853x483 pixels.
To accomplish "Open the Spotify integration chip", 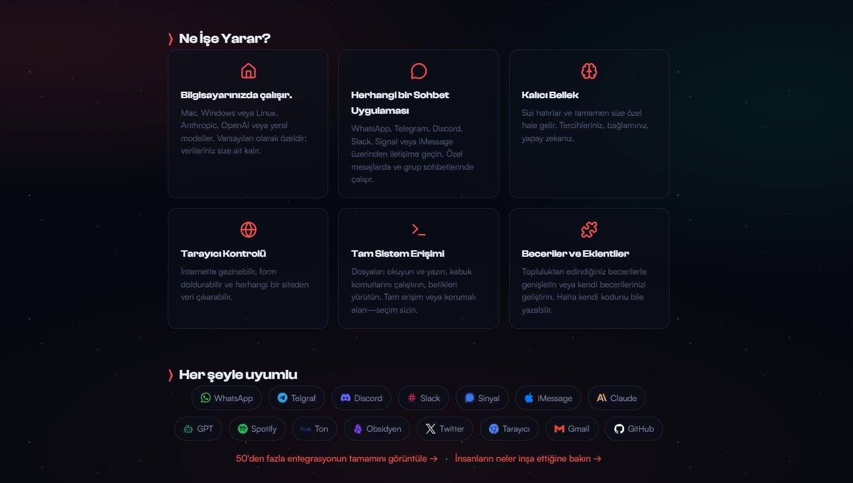I will click(x=257, y=428).
